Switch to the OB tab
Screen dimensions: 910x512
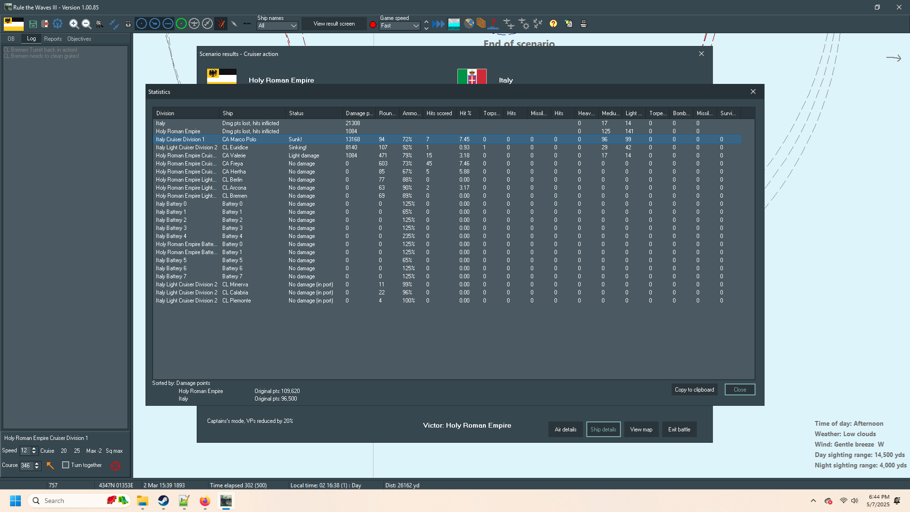point(11,39)
